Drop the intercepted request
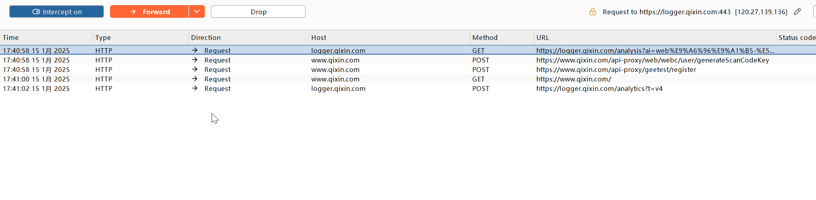Viewport: 816px width, 200px height. [x=258, y=12]
